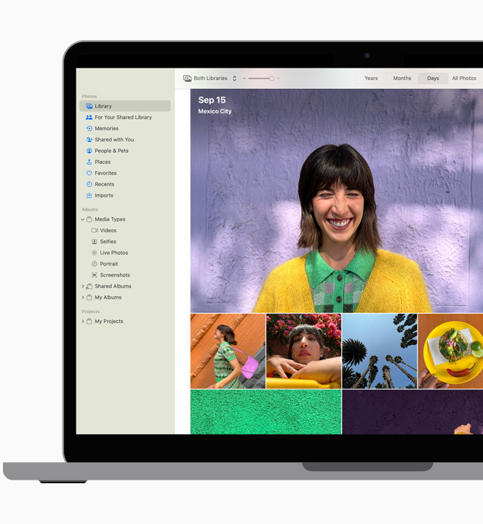The image size is (483, 524).
Task: Select the Library text label
Action: [x=103, y=106]
